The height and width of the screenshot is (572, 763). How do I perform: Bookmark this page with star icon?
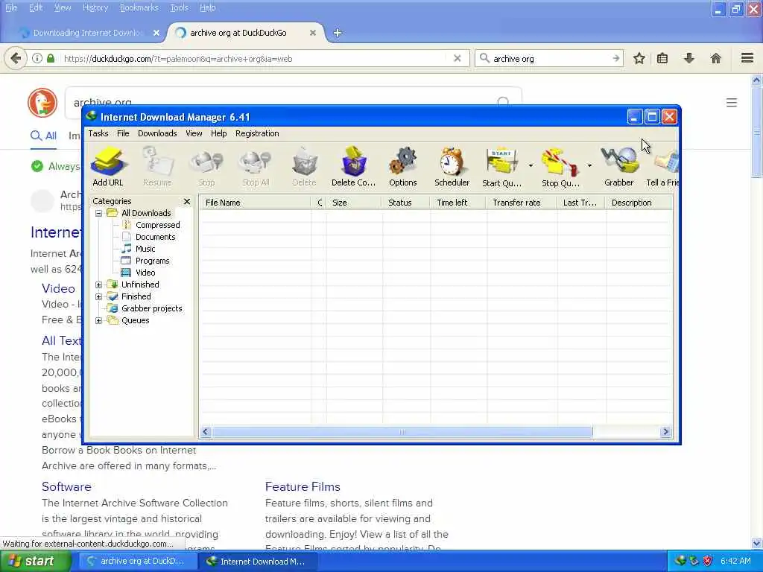click(x=639, y=59)
